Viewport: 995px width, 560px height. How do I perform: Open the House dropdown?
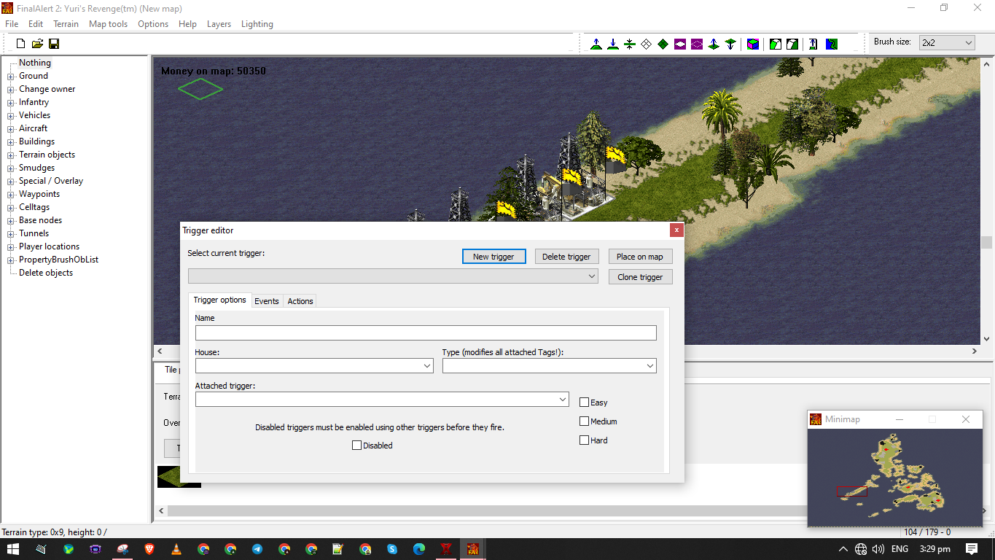pos(314,366)
